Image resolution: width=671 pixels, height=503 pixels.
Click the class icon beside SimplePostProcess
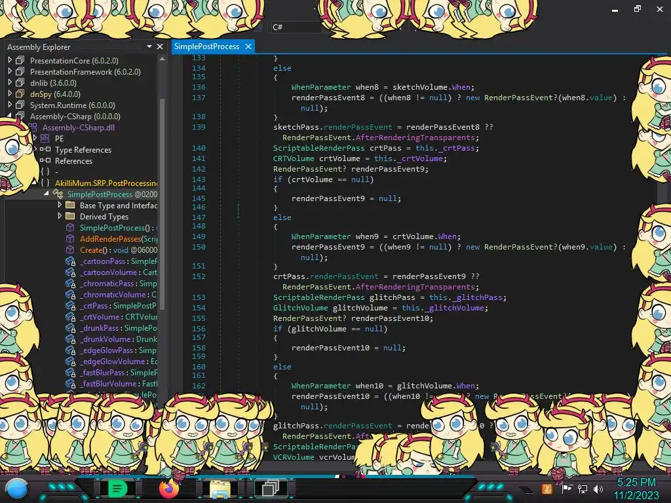point(58,194)
